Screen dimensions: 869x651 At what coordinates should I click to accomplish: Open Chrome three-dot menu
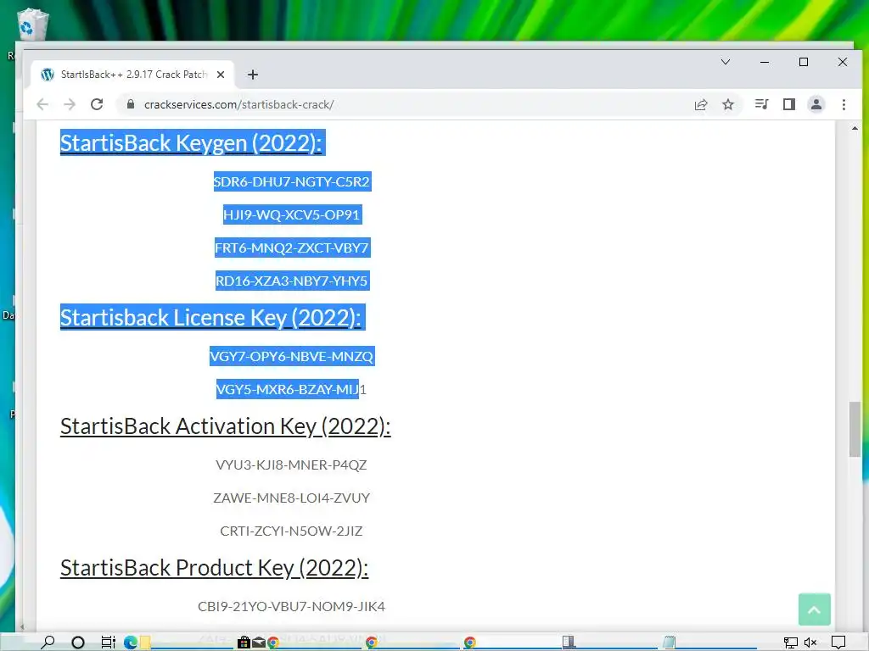coord(844,104)
